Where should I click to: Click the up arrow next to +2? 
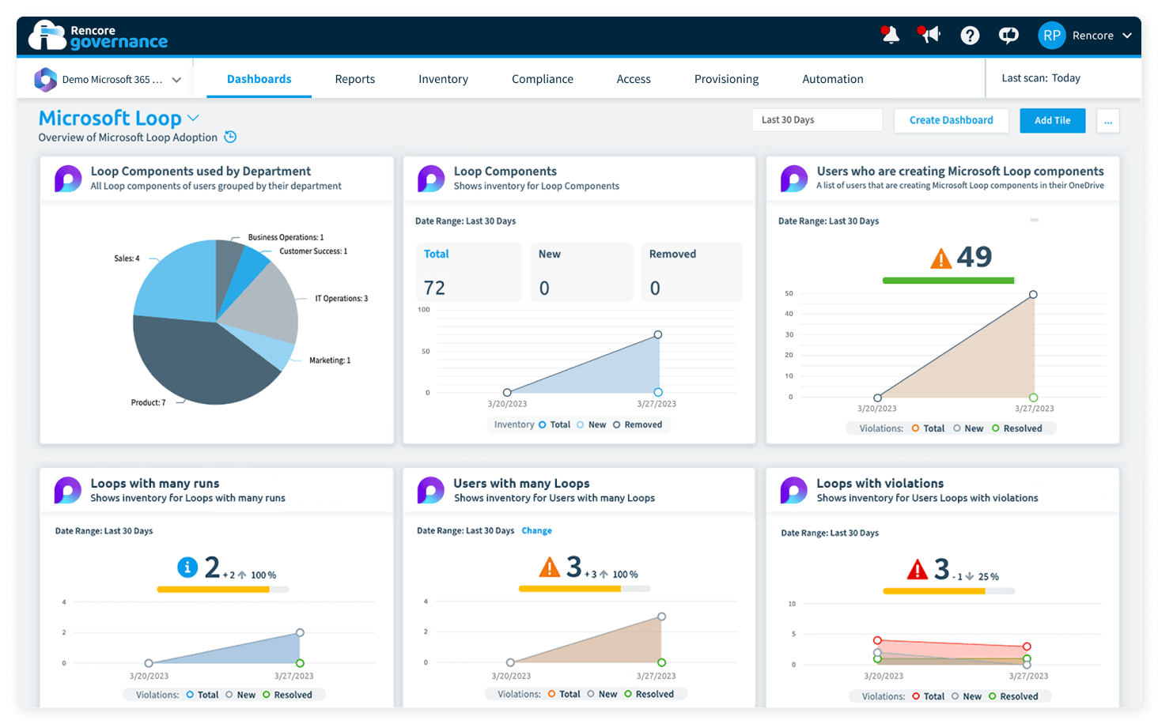[242, 575]
